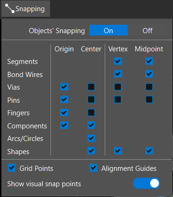Toggle Show visual snap points switch
This screenshot has height=197, width=173.
click(146, 183)
